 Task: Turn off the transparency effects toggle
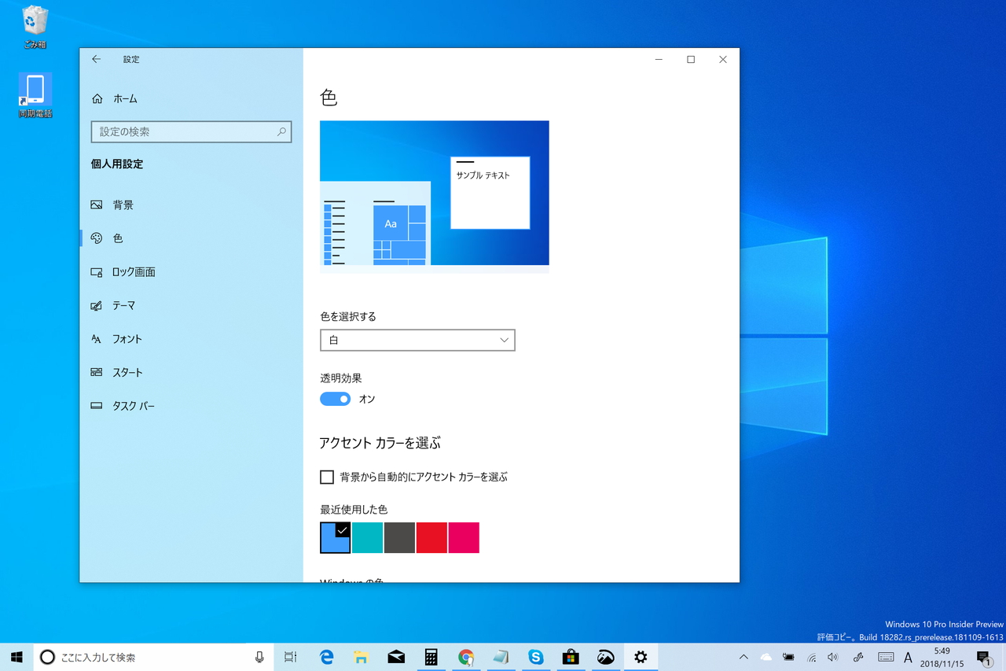(335, 399)
